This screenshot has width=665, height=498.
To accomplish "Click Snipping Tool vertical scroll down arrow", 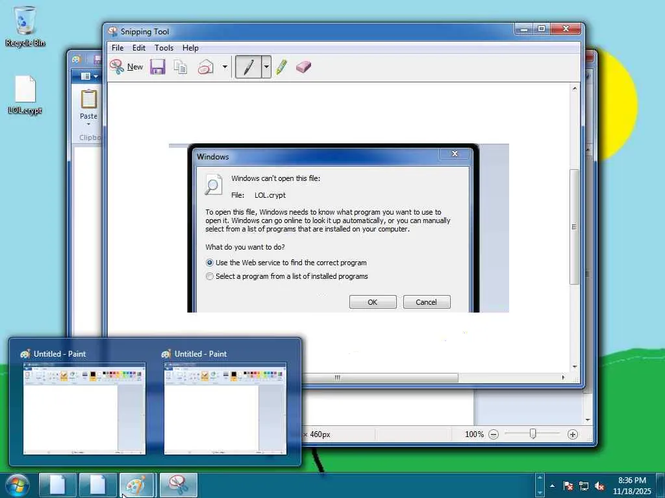I will [575, 367].
